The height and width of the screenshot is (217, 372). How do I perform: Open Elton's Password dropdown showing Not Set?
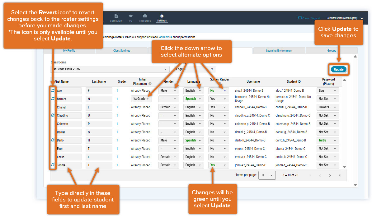coord(327,149)
